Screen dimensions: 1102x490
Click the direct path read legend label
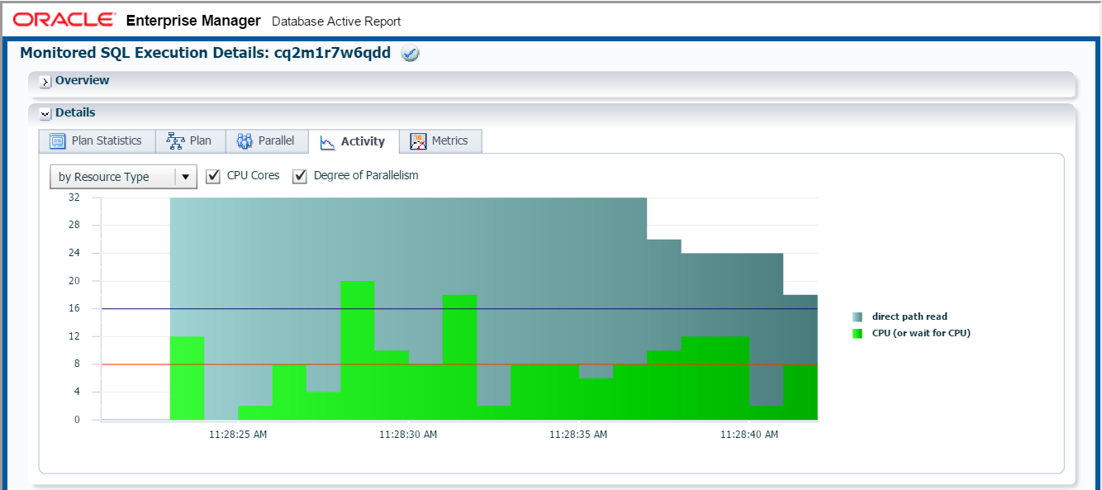click(x=910, y=316)
